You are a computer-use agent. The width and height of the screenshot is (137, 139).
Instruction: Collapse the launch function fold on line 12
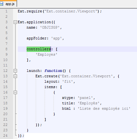15,71
